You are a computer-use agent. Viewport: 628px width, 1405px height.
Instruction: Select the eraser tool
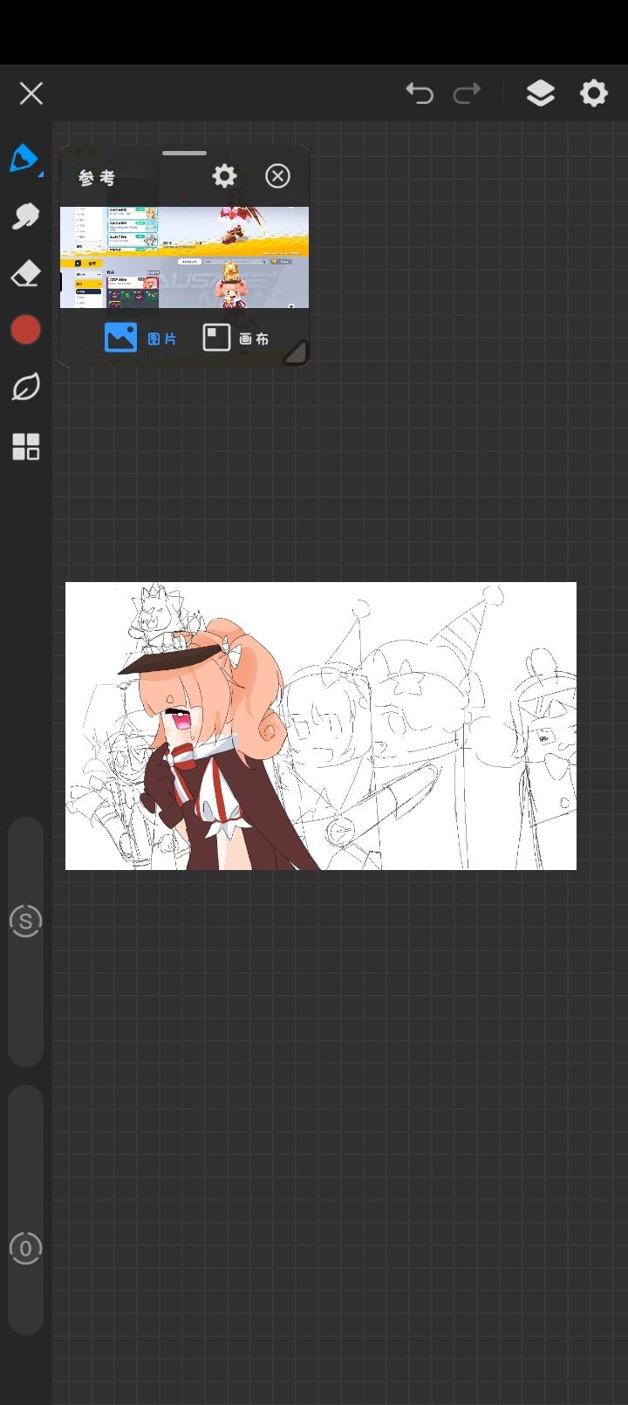point(25,273)
